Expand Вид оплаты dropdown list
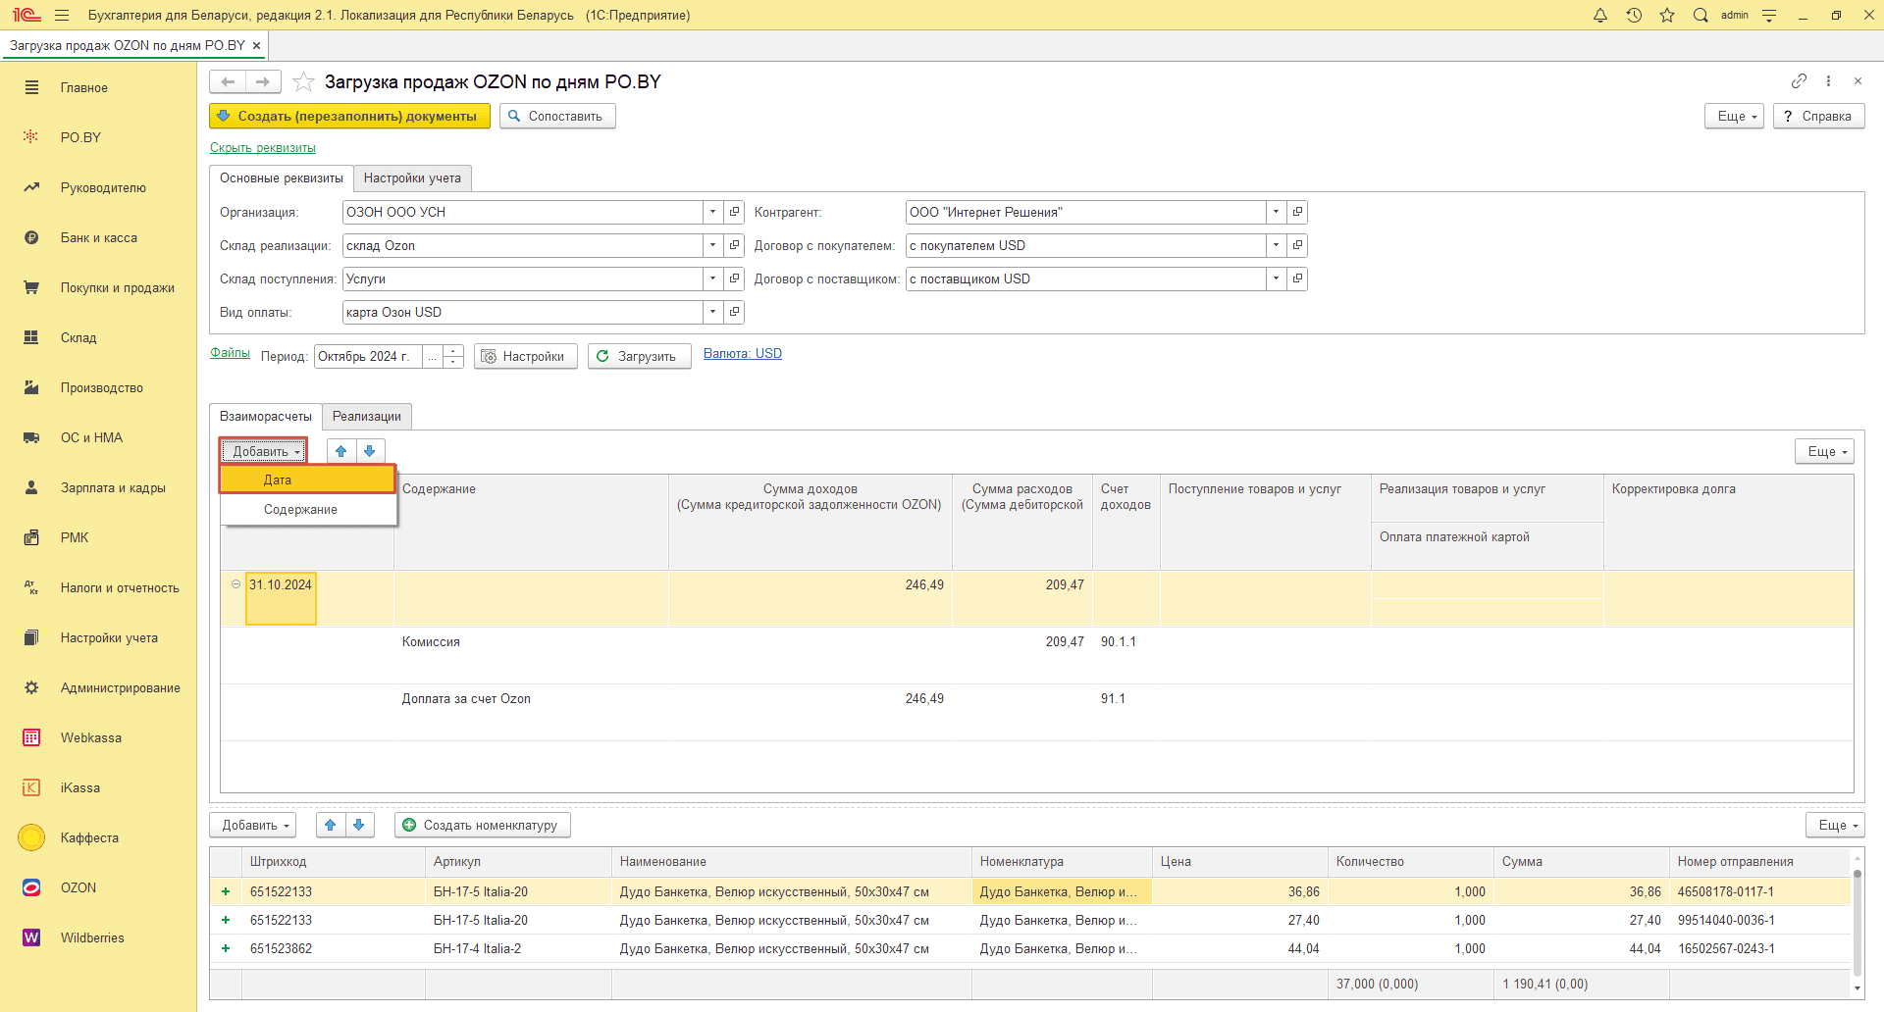This screenshot has height=1012, width=1884. click(713, 312)
